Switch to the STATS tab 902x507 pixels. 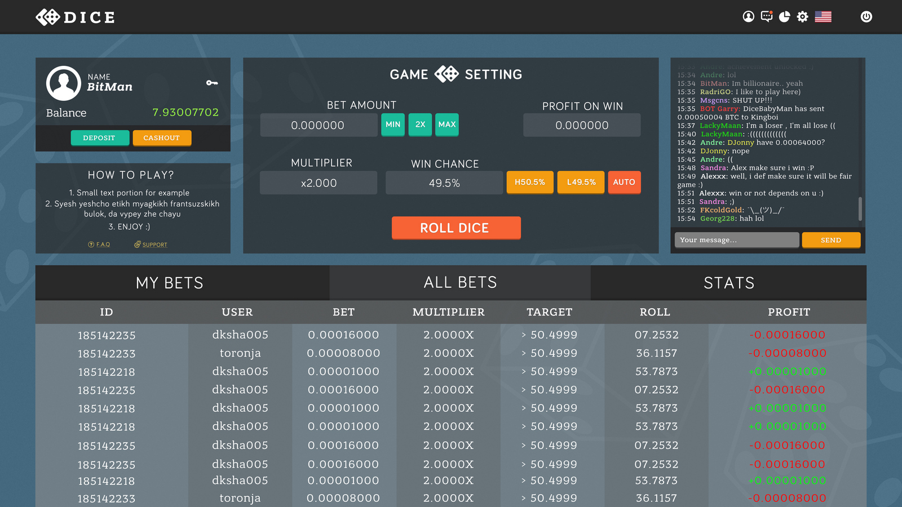coord(728,283)
